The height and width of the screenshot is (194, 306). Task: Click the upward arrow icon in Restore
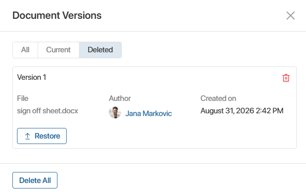pyautogui.click(x=28, y=136)
